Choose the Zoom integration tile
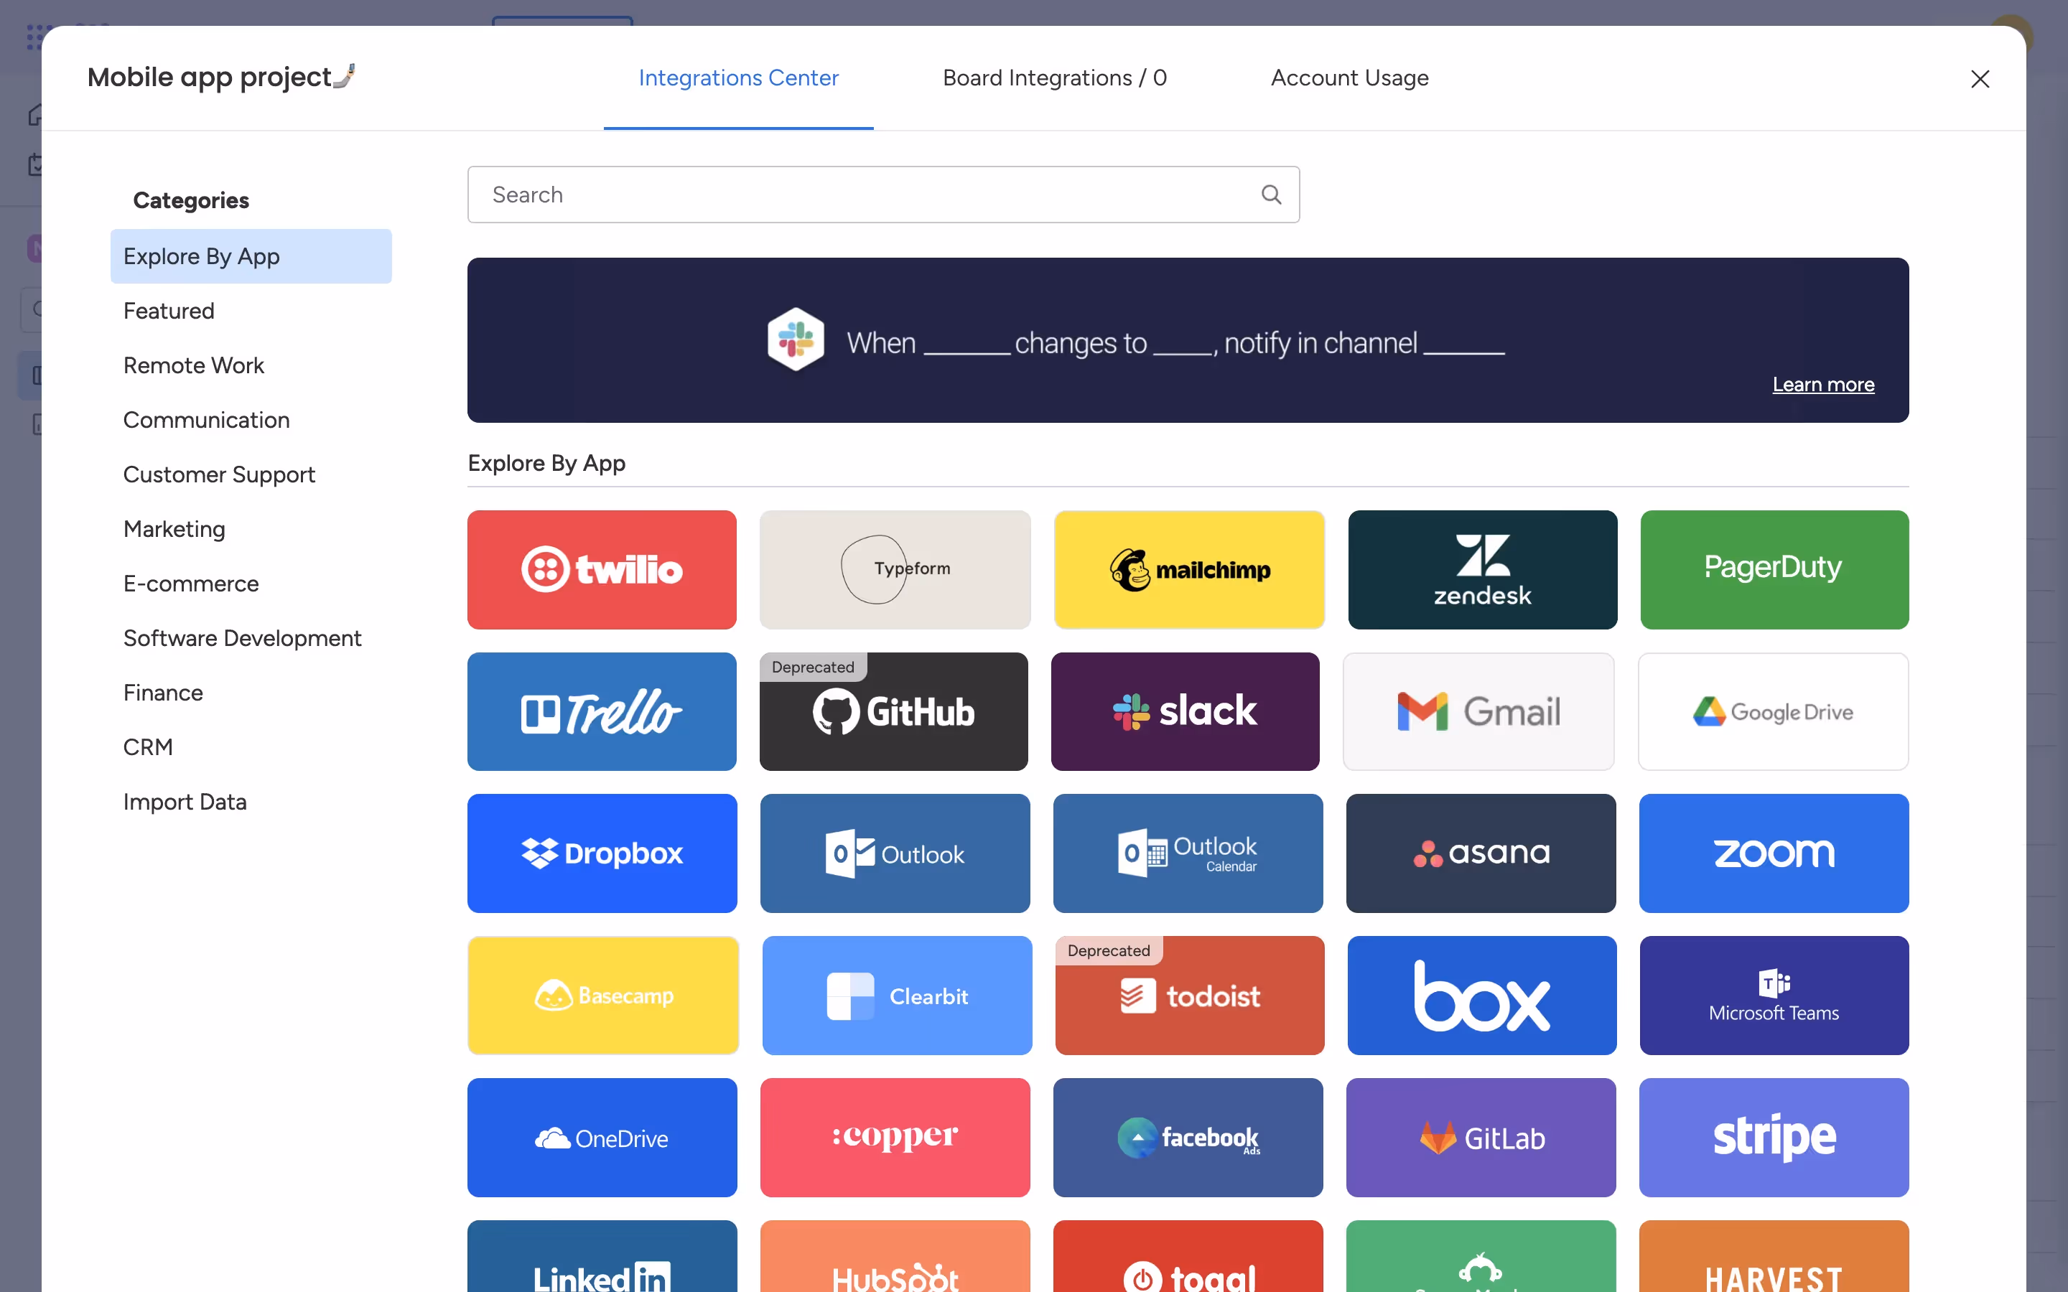The image size is (2068, 1292). pyautogui.click(x=1773, y=853)
